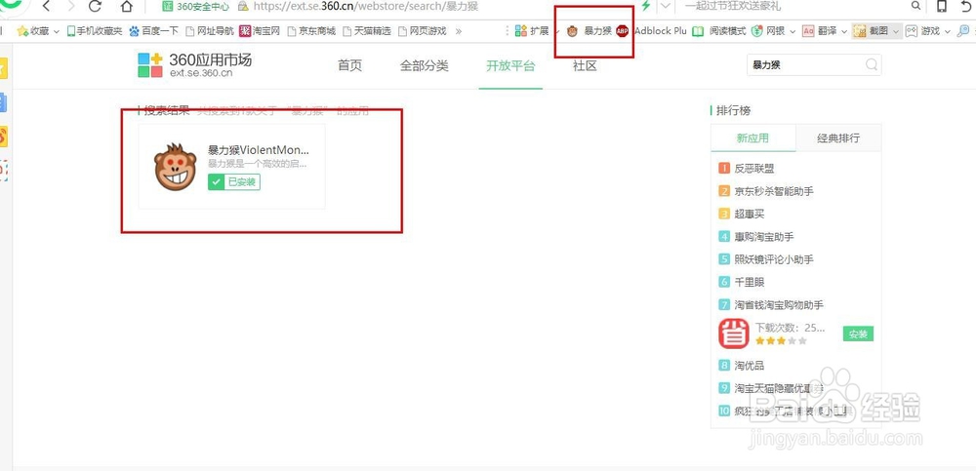Viewport: 976px width, 471px height.
Task: Click the magnifier icon in the store search box
Action: pyautogui.click(x=872, y=64)
